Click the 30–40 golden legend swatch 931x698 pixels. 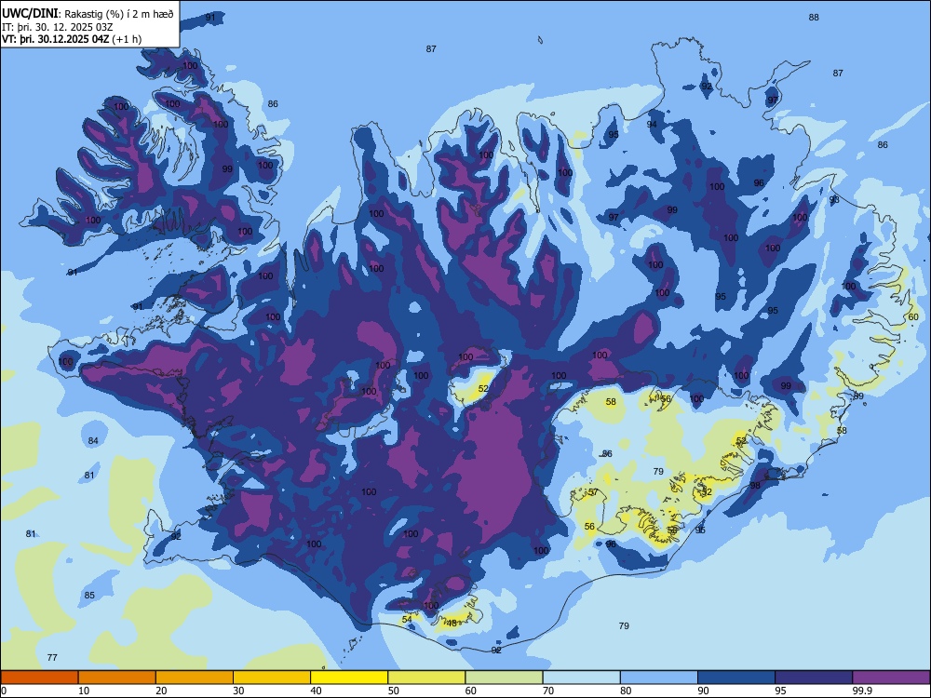[x=272, y=678]
